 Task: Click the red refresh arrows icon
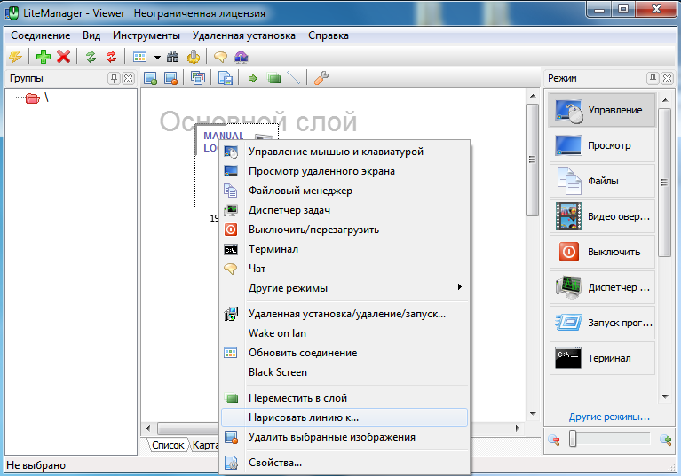pyautogui.click(x=111, y=57)
